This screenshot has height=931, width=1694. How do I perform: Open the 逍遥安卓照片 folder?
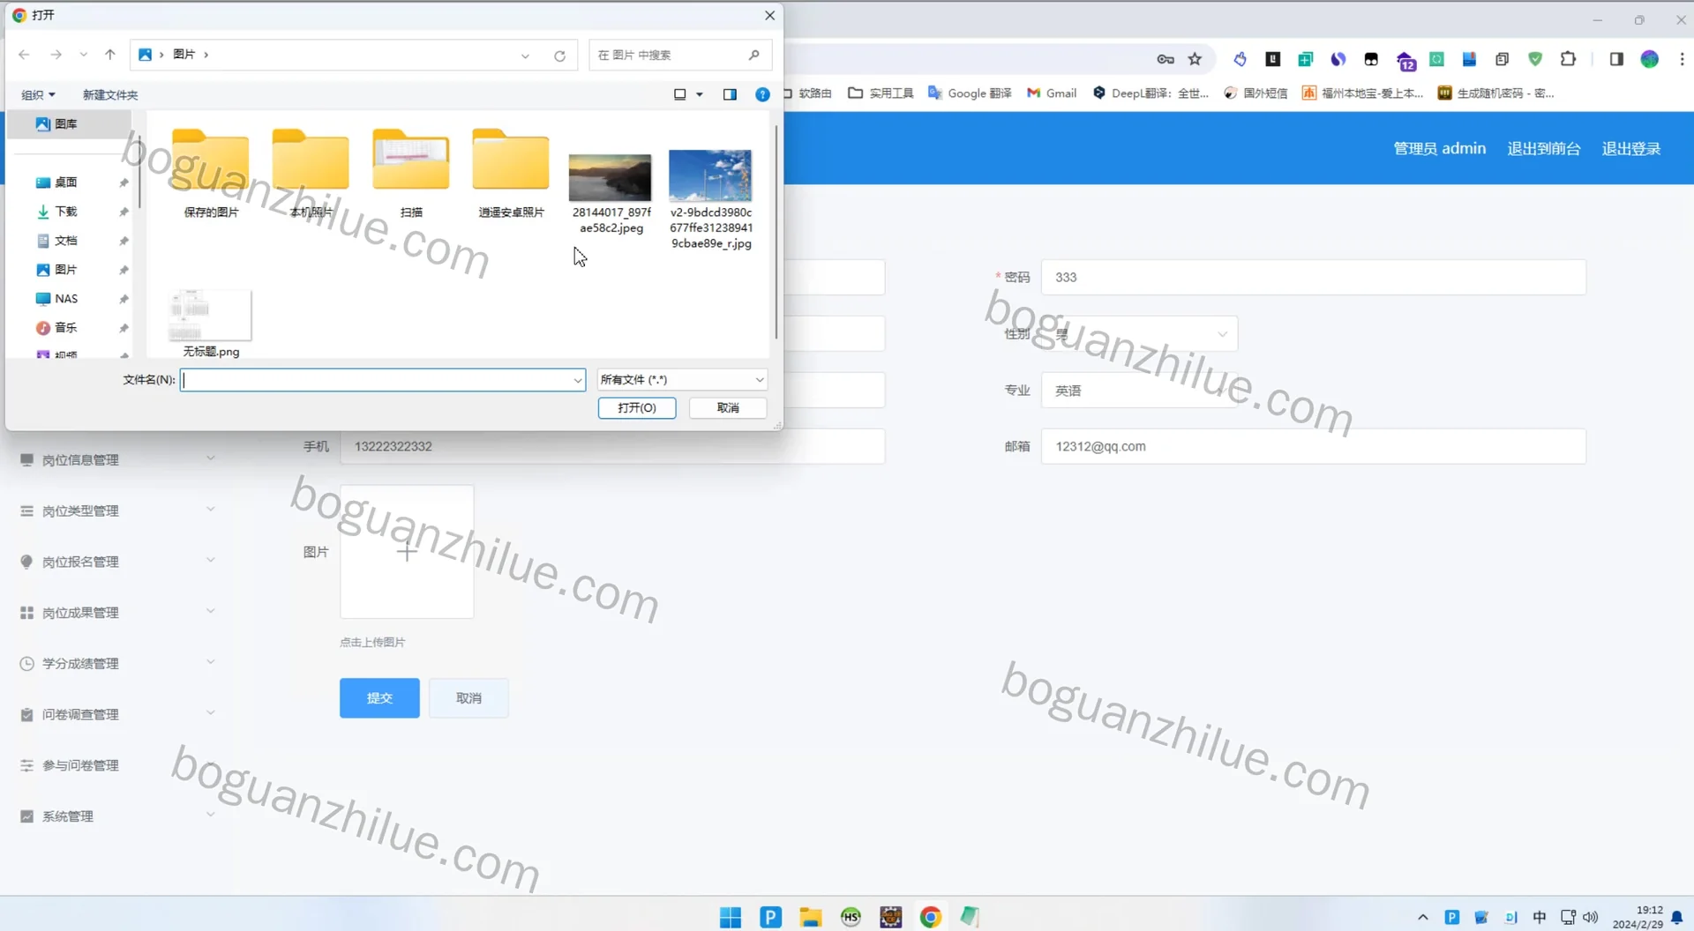point(511,173)
